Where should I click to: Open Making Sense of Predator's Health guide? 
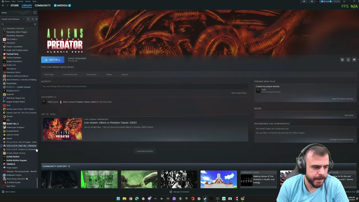point(258,180)
